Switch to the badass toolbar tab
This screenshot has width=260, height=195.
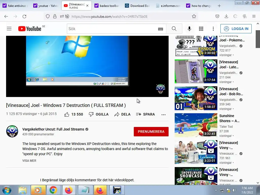coord(107,6)
